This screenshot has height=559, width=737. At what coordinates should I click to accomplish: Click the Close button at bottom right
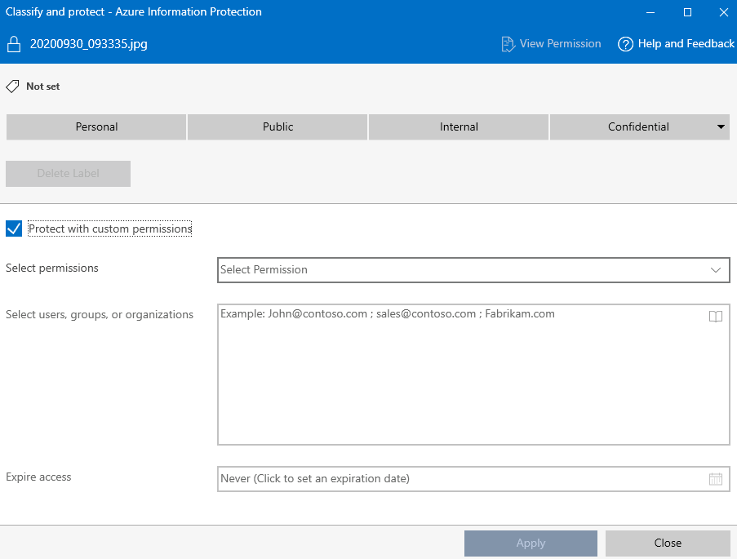tap(667, 543)
